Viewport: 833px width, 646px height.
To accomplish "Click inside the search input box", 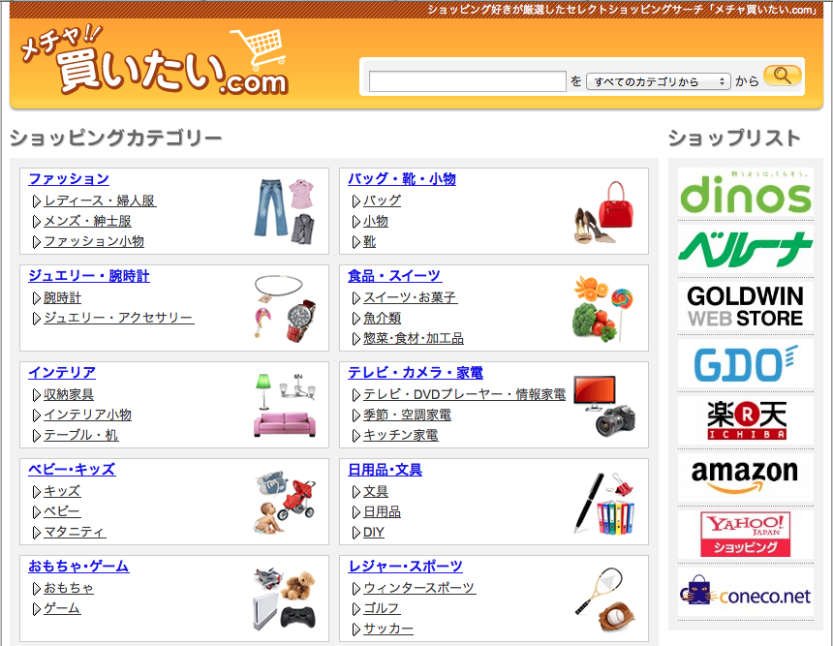I will click(x=467, y=81).
